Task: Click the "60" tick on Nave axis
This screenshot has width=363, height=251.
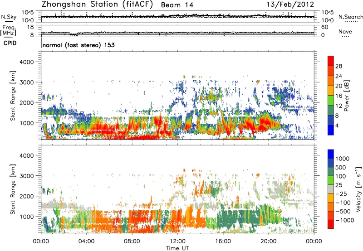Action: [x=324, y=27]
